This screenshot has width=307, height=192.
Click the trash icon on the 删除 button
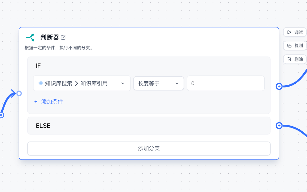point(289,59)
